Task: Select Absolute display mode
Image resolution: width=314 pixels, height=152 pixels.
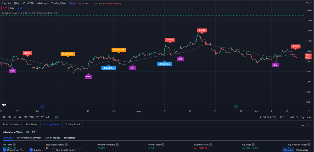Action: 288,150
